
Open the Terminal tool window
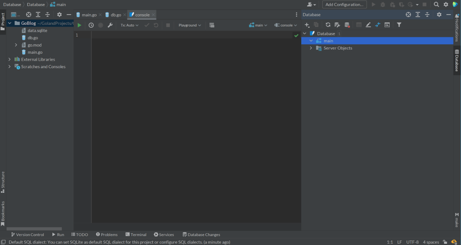(x=136, y=234)
